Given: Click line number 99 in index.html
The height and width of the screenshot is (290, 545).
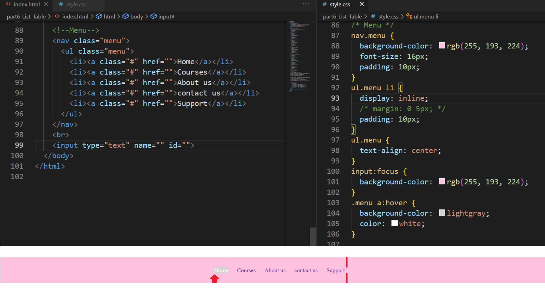Looking at the screenshot, I should coord(19,145).
